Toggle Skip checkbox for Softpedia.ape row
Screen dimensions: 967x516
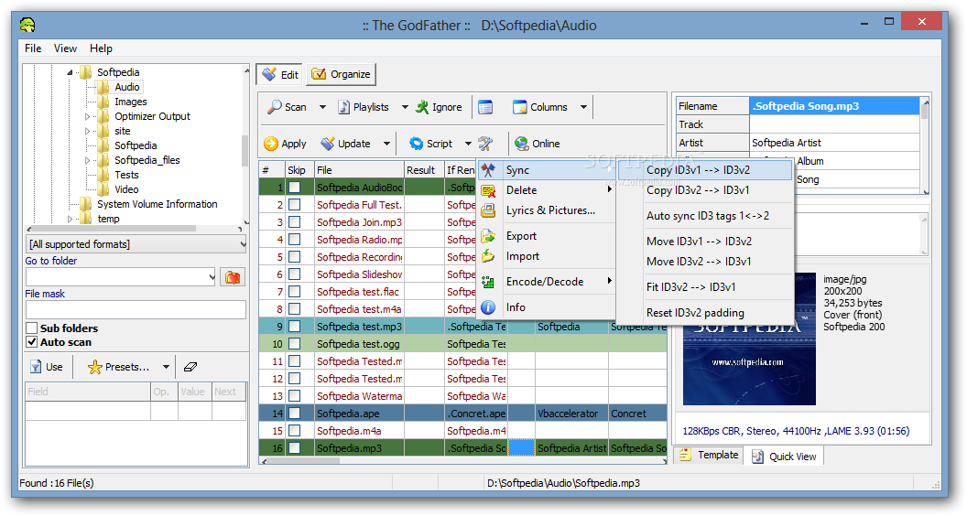(x=295, y=414)
